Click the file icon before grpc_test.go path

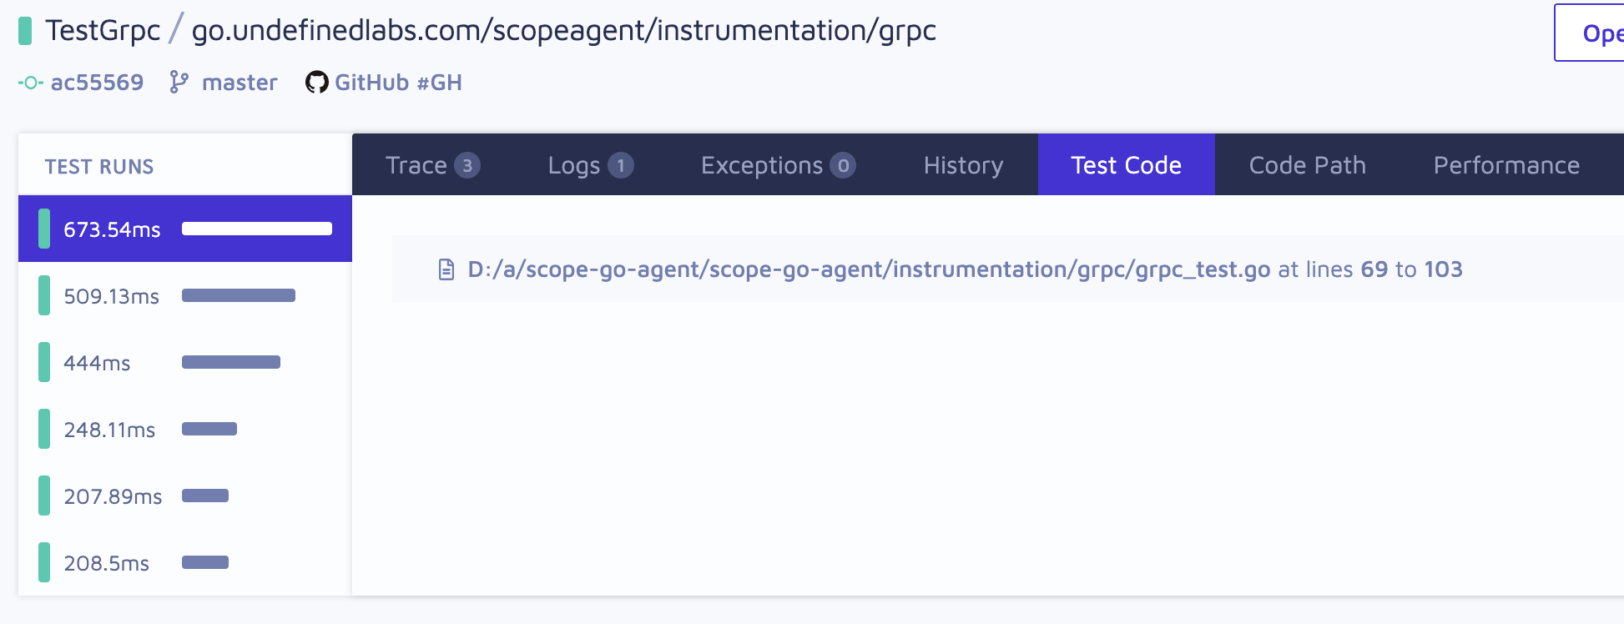pos(446,269)
